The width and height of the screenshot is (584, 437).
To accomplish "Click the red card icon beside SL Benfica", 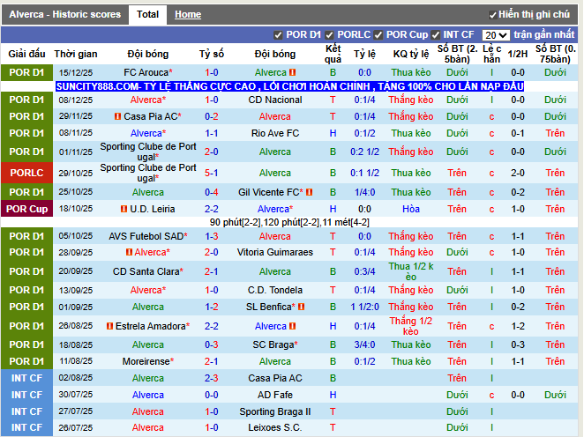I will click(x=302, y=307).
